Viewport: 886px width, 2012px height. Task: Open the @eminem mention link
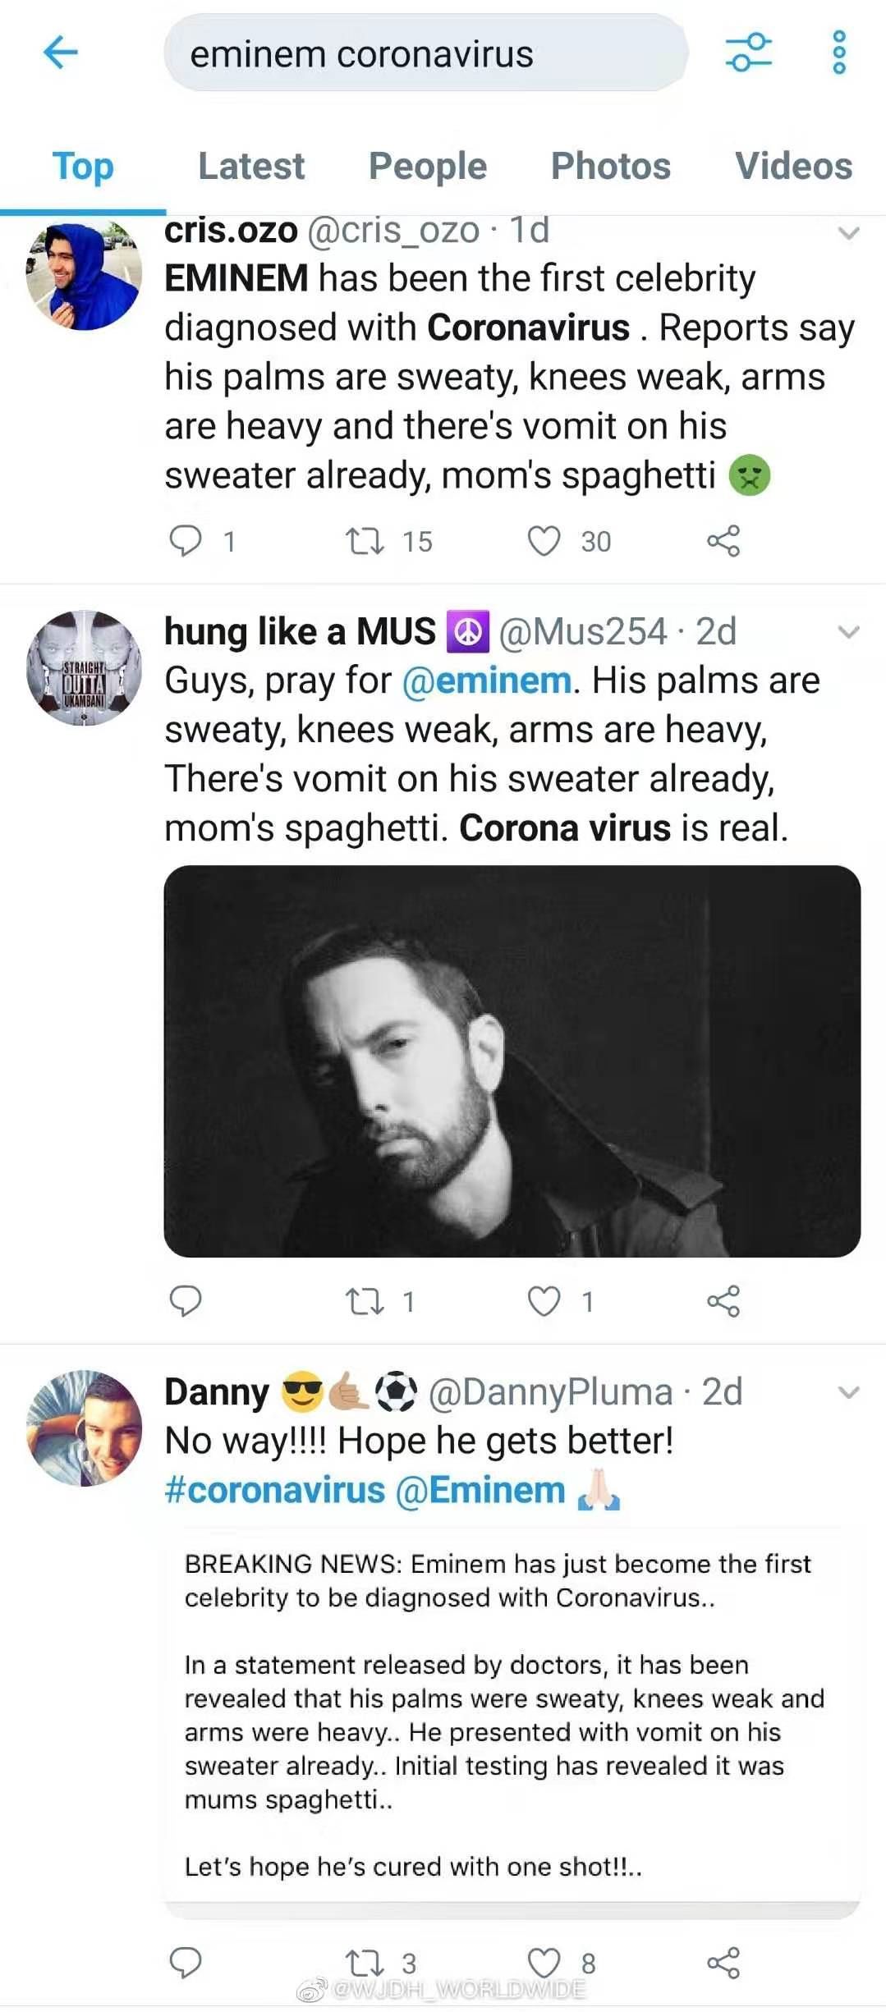click(x=486, y=681)
